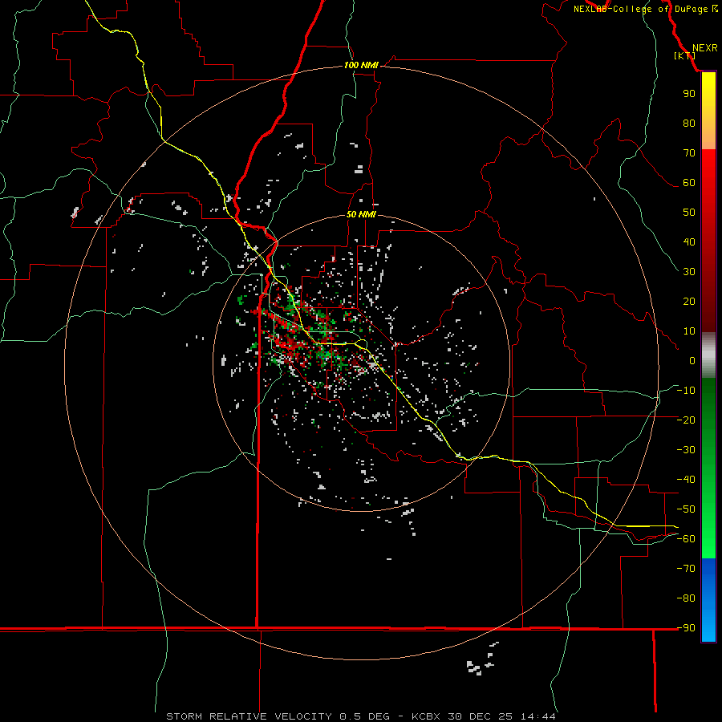Pick the gray zero-velocity segment of color bar

[x=708, y=355]
